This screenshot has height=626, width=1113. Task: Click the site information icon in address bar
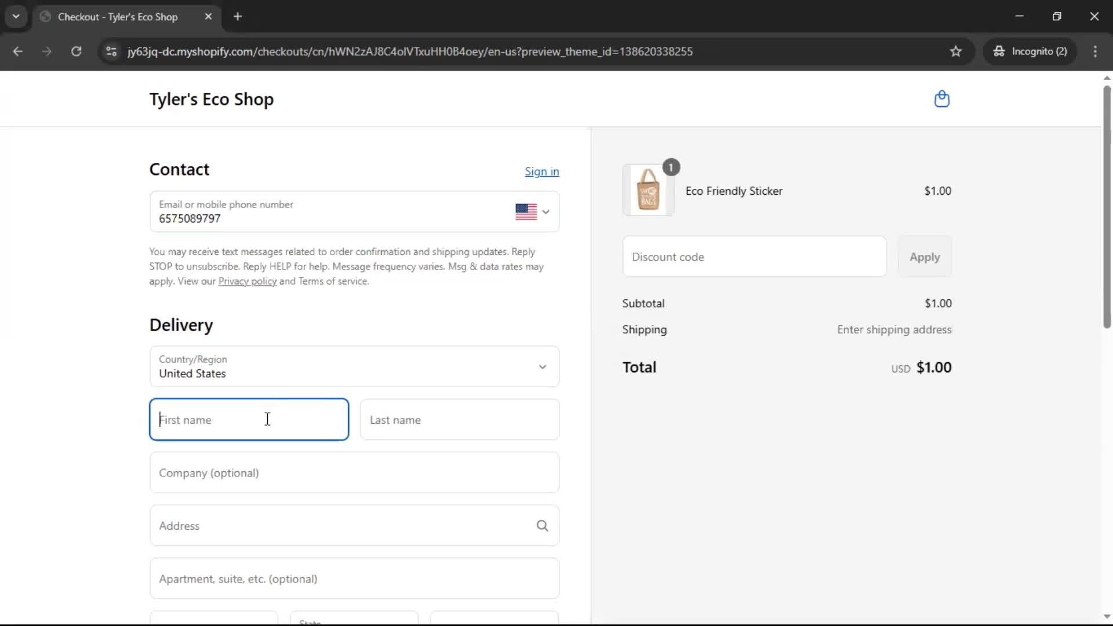tap(111, 51)
